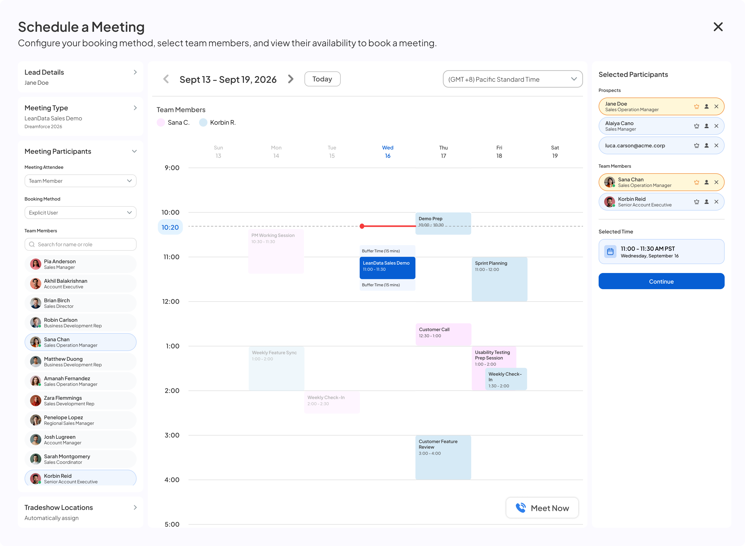
Task: Click the Today button
Action: 322,79
